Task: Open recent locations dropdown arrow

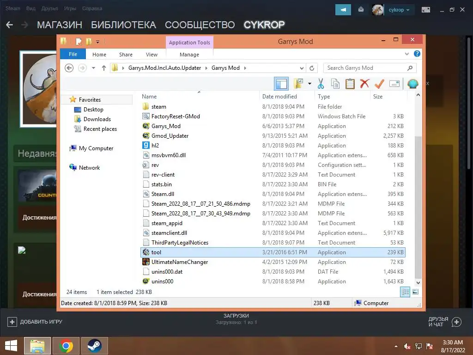Action: [x=93, y=68]
